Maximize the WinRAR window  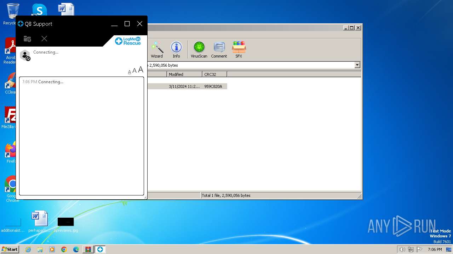pyautogui.click(x=351, y=28)
